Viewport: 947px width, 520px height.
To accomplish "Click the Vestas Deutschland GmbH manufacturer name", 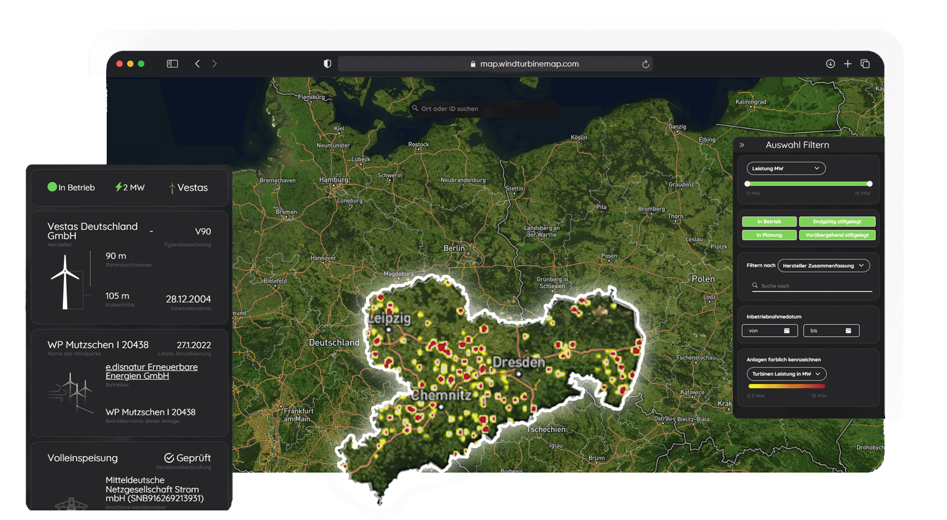I will pyautogui.click(x=92, y=231).
